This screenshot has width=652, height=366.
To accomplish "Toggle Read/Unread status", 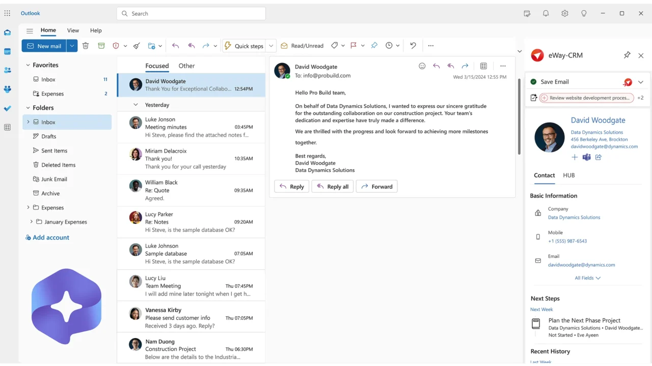I will (302, 46).
